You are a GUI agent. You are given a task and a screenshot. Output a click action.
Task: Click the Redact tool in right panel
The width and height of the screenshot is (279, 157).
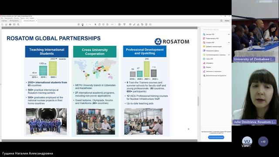coord(208,63)
